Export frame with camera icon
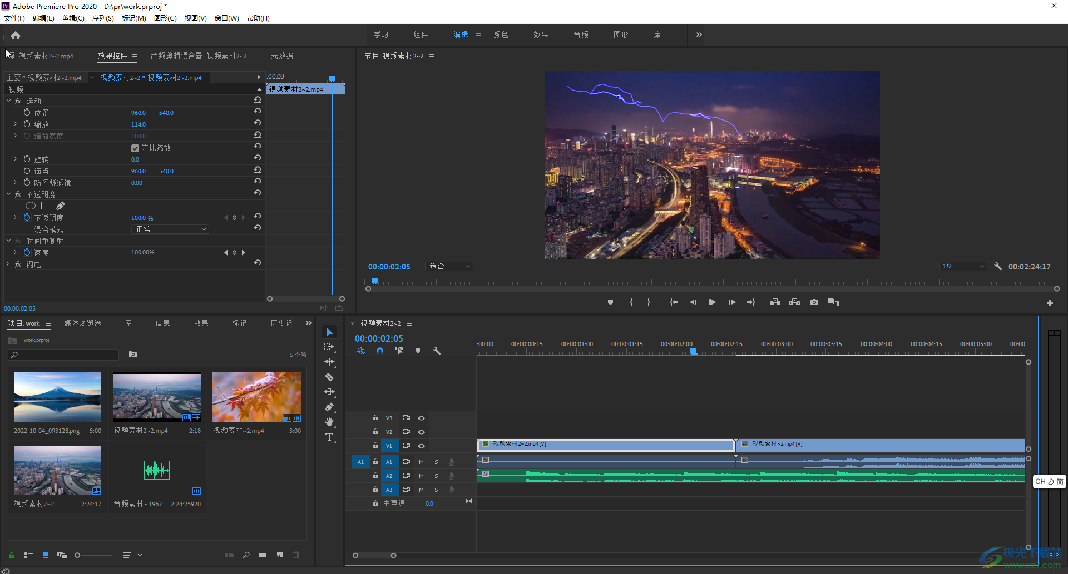This screenshot has height=574, width=1068. pos(814,302)
